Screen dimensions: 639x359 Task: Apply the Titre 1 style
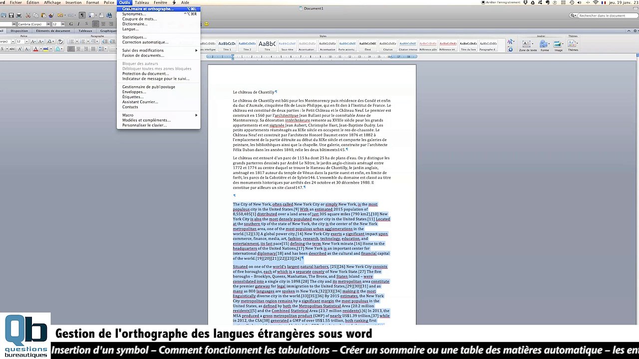tap(227, 46)
